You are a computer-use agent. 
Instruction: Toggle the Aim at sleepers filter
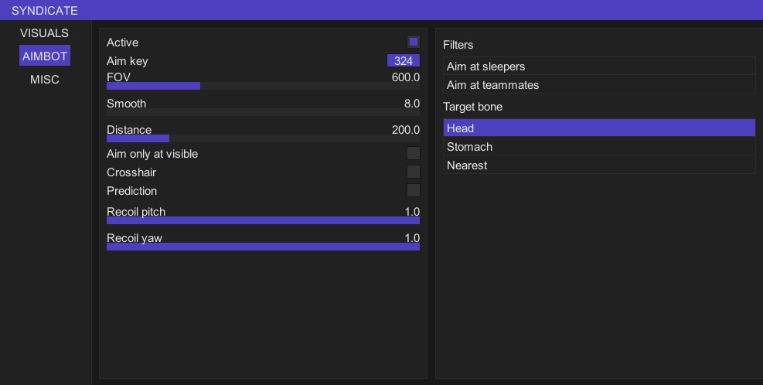click(599, 66)
